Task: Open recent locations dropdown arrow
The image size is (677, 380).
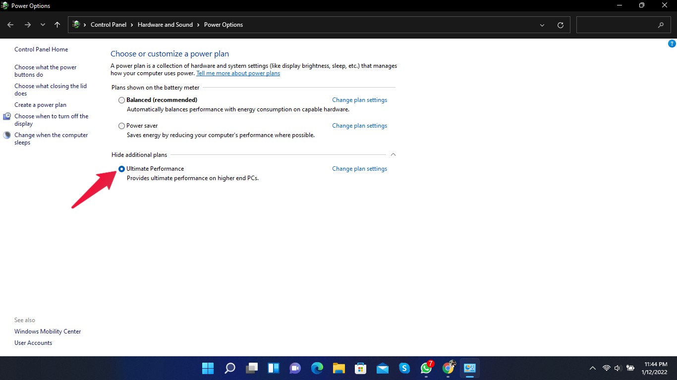Action: (43, 25)
